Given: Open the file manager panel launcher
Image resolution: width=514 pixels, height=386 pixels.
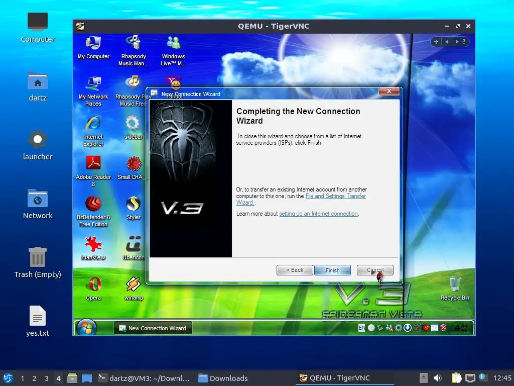Looking at the screenshot, I should [72, 378].
